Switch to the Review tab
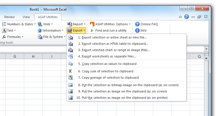This screenshot has height=116, width=216. 10,17
